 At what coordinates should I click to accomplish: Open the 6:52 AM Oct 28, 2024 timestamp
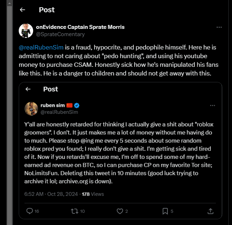tap(51, 194)
